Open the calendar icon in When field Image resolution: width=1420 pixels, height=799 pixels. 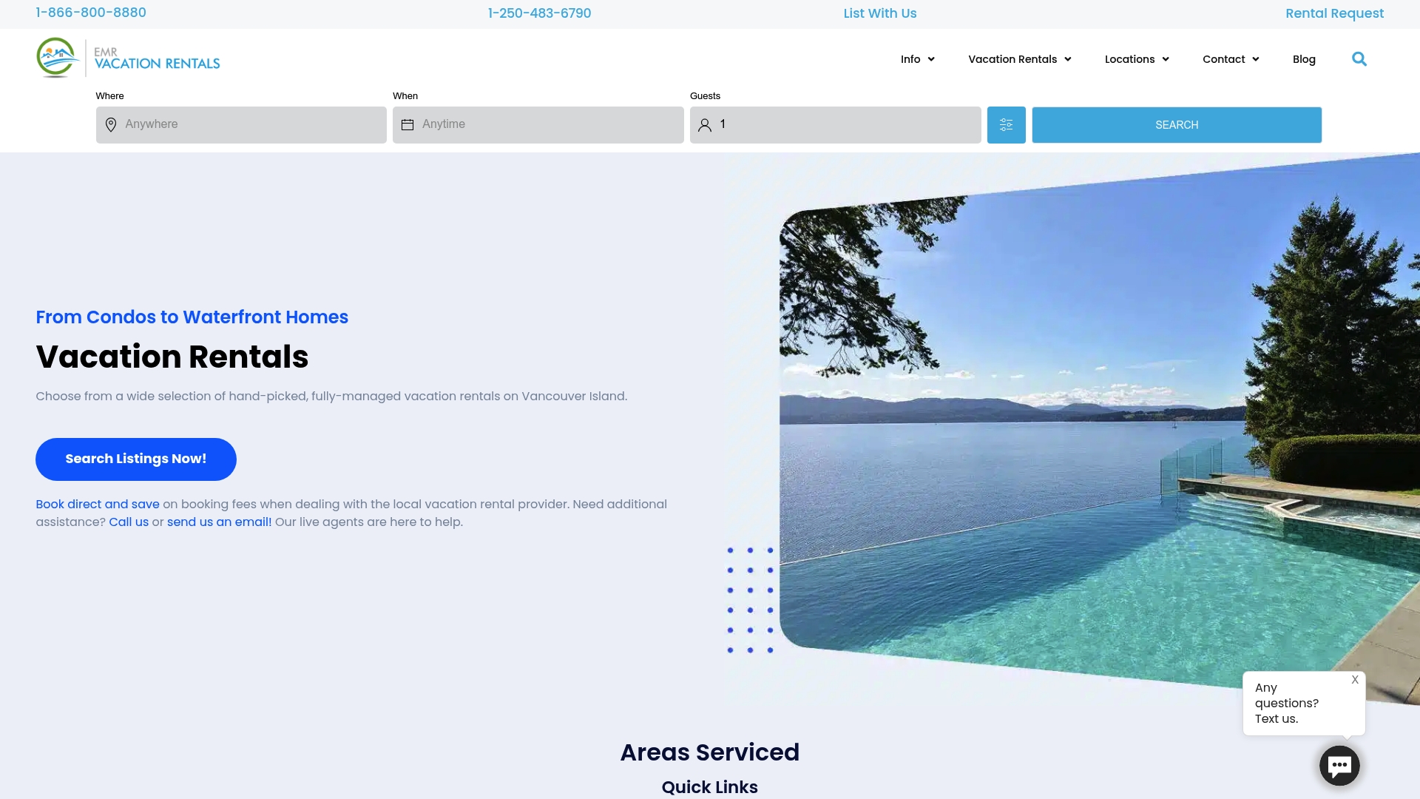pyautogui.click(x=408, y=125)
